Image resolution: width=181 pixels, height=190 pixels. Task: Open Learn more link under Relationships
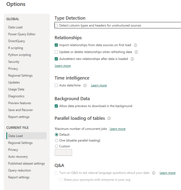pos(63,66)
